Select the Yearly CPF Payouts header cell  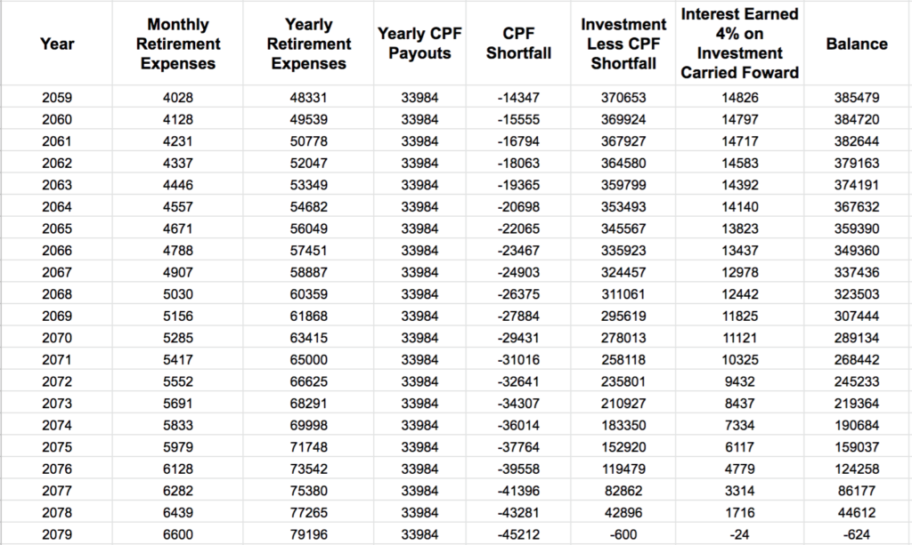419,44
